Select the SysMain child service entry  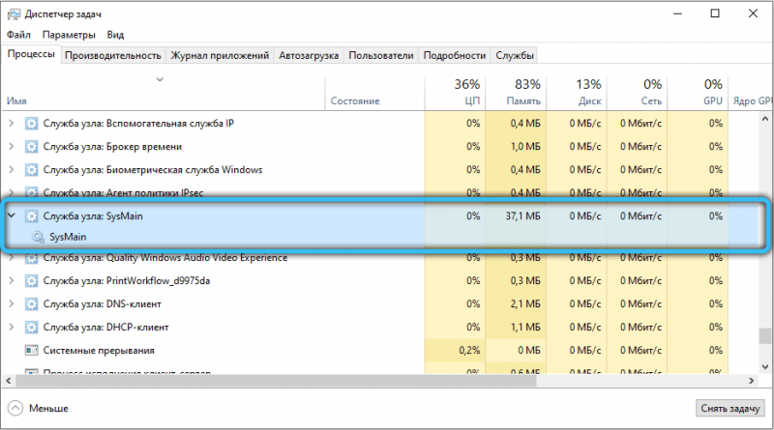click(x=68, y=237)
